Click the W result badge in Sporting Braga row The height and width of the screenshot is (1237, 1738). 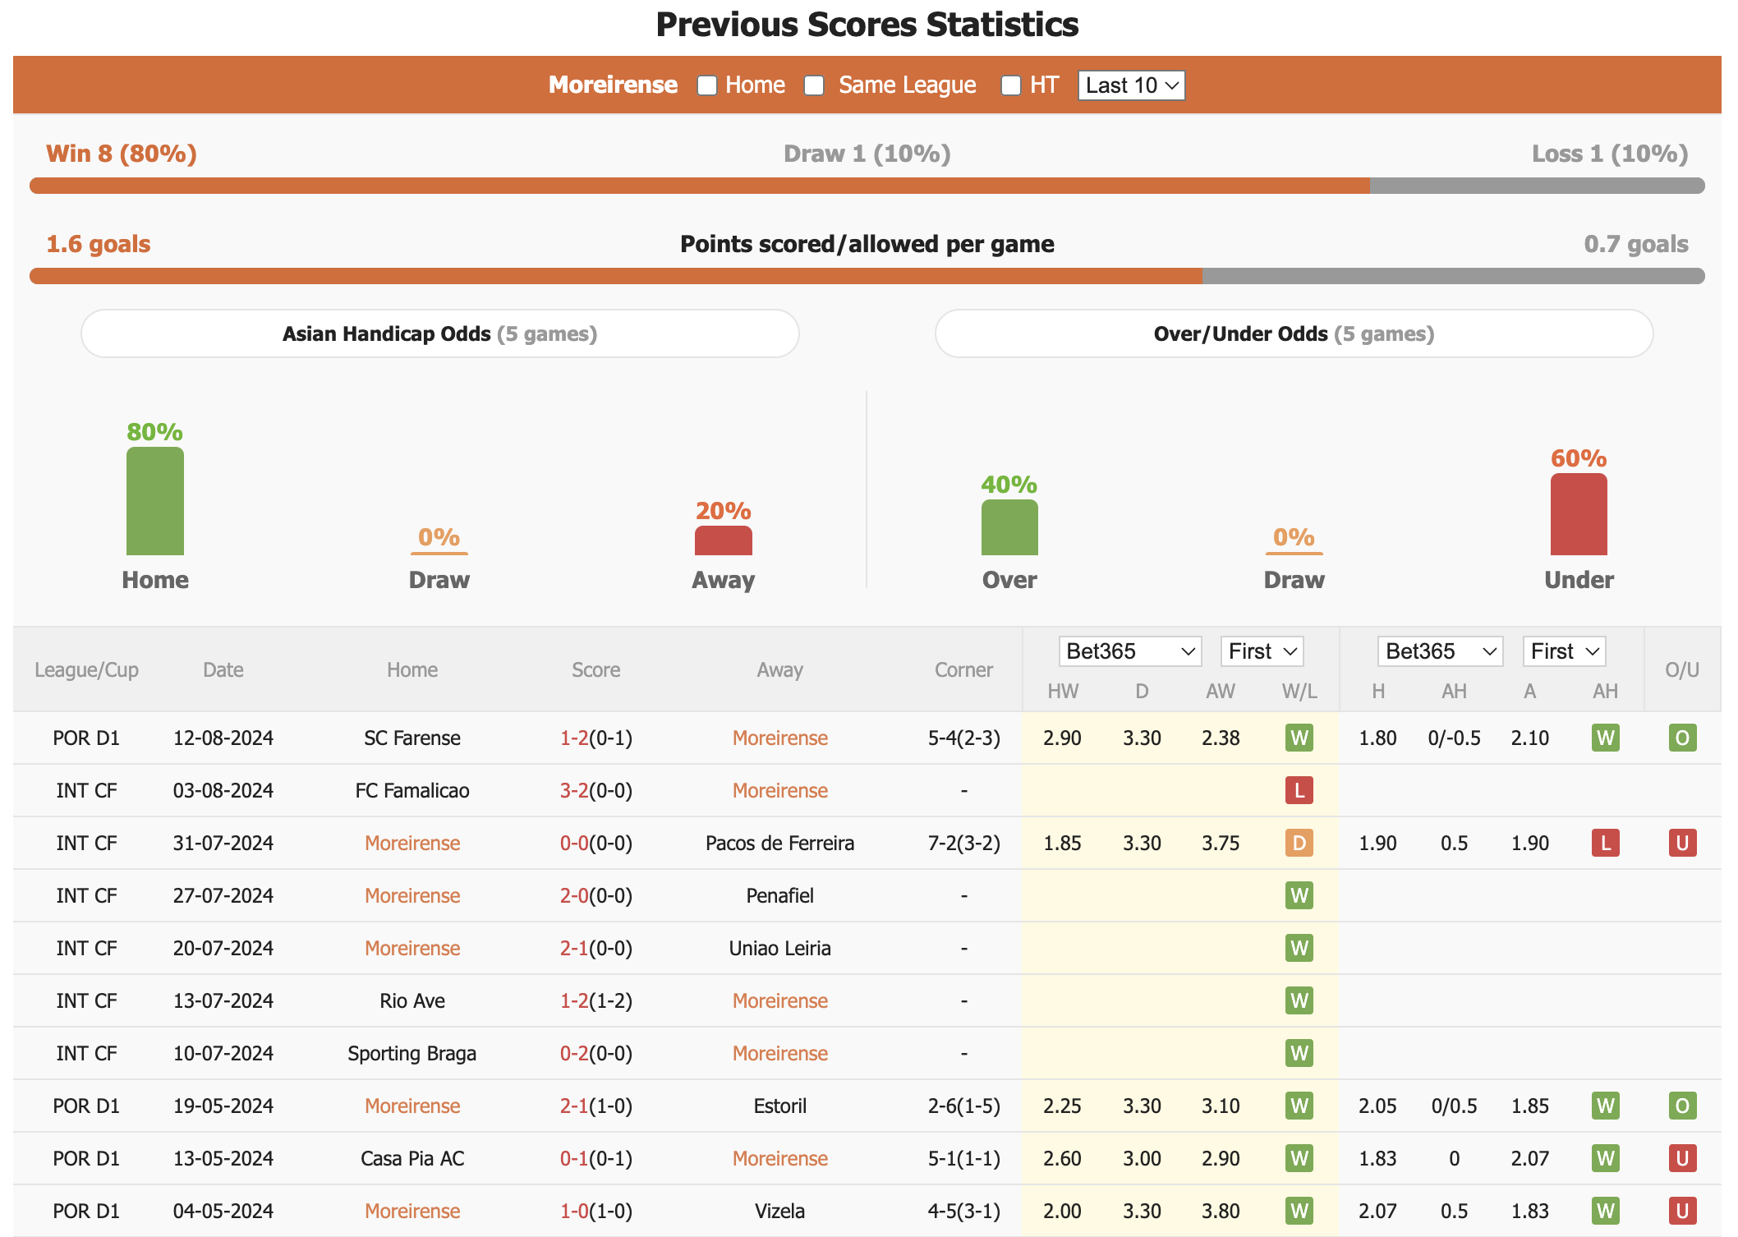pyautogui.click(x=1299, y=1053)
